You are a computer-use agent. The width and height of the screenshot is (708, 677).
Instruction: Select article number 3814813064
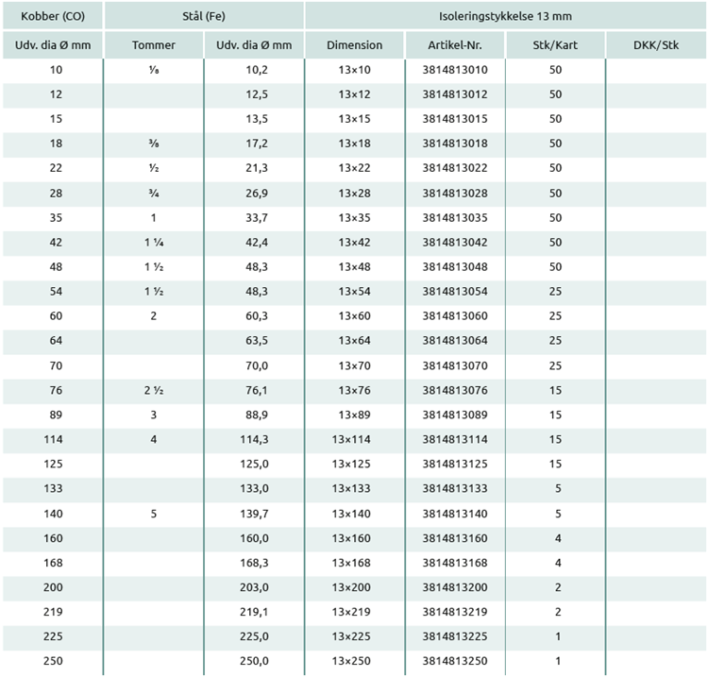click(455, 341)
